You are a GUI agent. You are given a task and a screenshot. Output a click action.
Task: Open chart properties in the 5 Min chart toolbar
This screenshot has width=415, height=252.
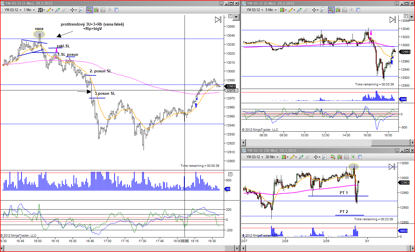pyautogui.click(x=358, y=10)
